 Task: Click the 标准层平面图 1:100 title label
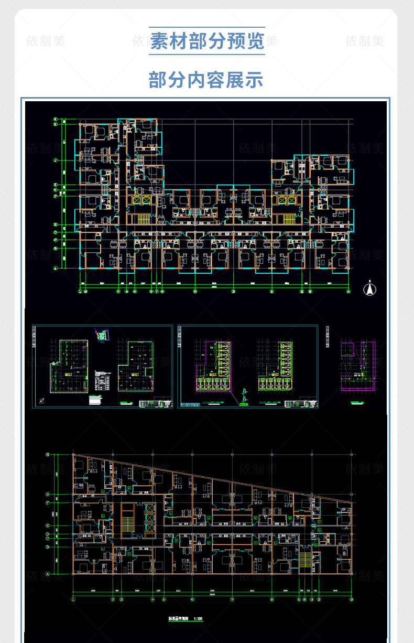(186, 619)
